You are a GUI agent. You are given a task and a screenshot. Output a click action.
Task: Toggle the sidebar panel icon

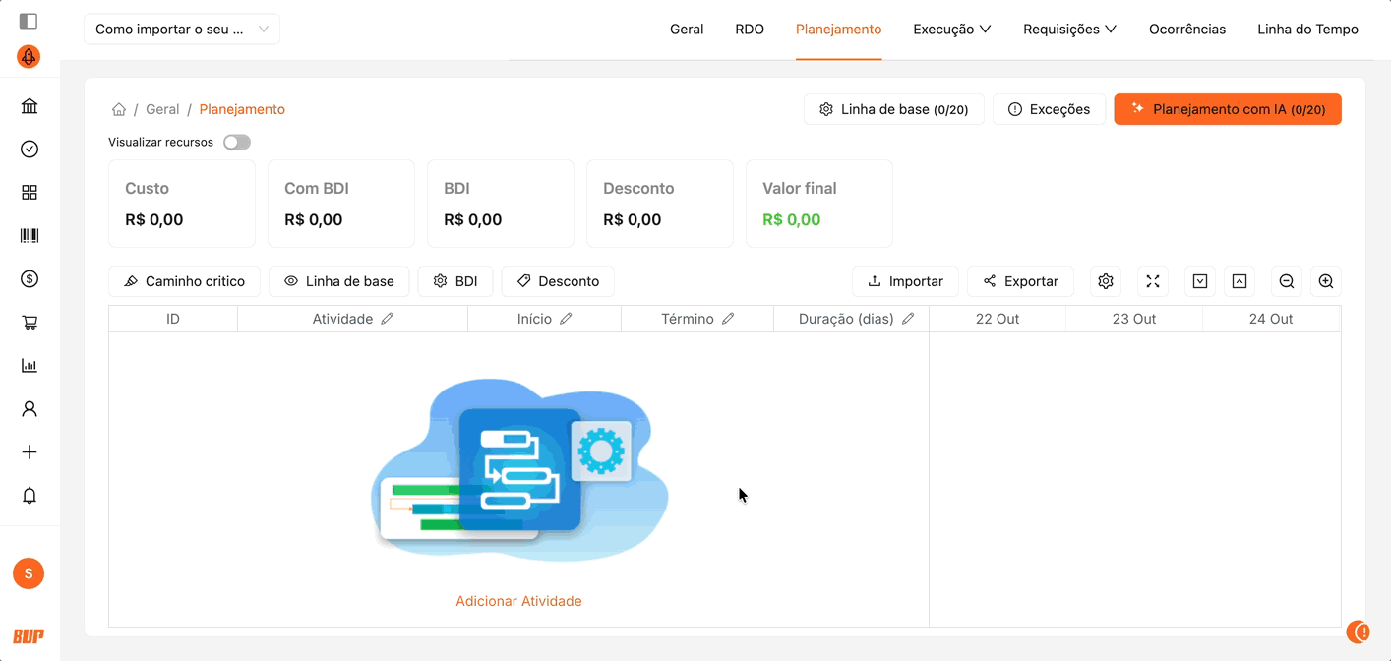point(29,21)
